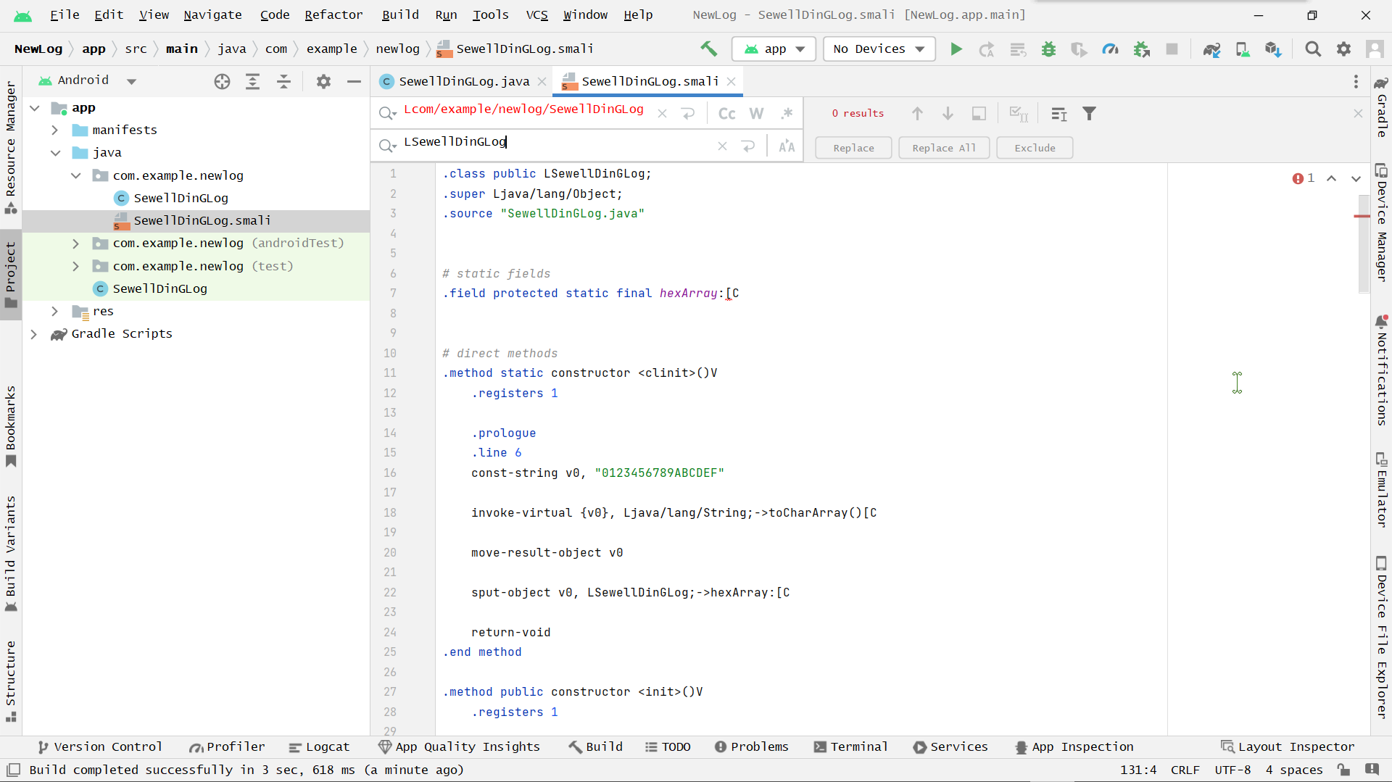1392x782 pixels.
Task: Sync project with Gradle files icon
Action: [x=1211, y=49]
